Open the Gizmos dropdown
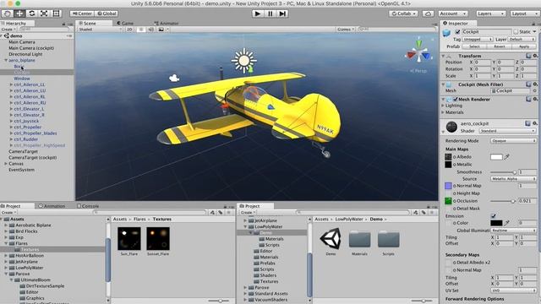The width and height of the screenshot is (541, 304). click(x=346, y=30)
